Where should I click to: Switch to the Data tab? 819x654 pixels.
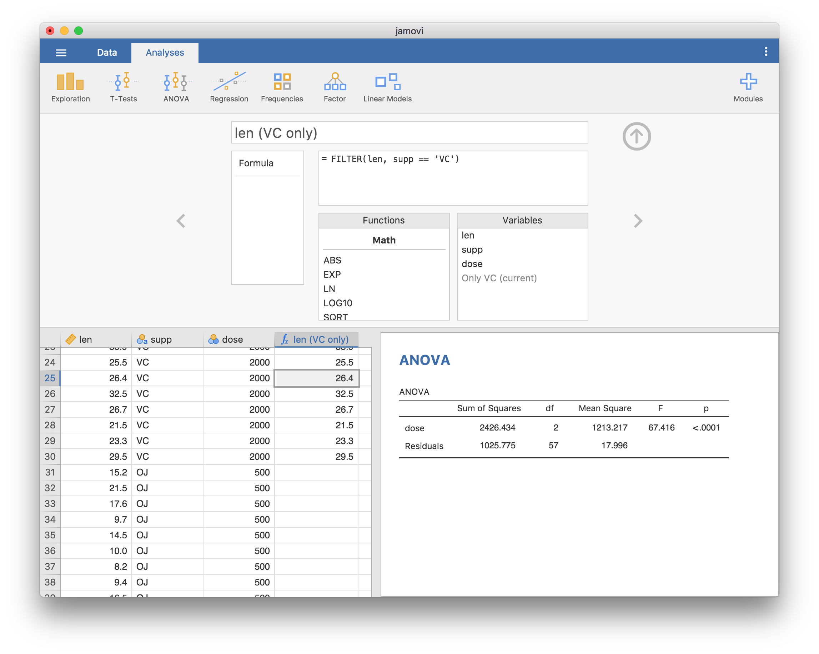point(107,52)
